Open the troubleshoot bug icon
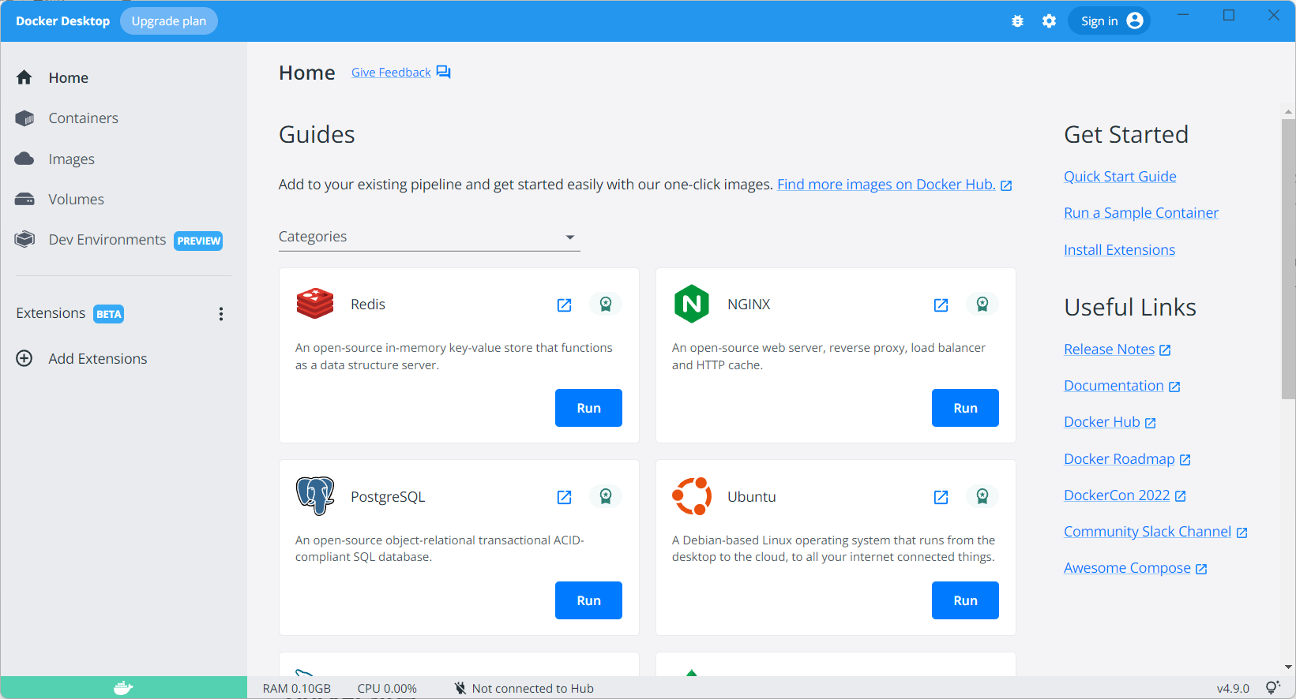This screenshot has width=1296, height=699. [1017, 21]
